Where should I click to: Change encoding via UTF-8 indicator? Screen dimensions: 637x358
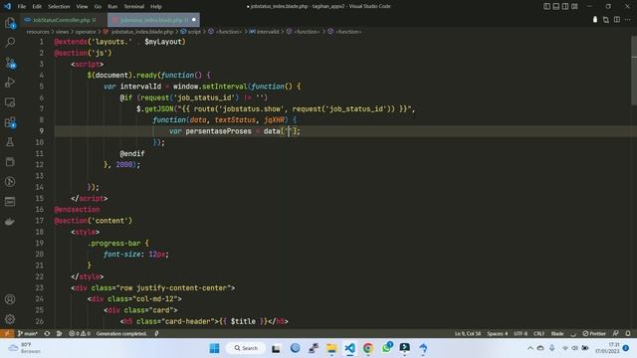[521, 334]
